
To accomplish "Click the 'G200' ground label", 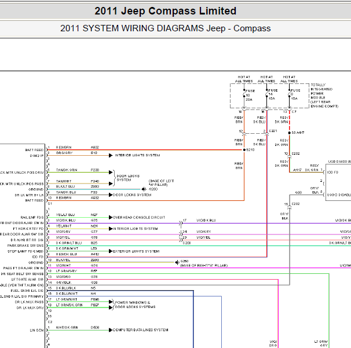I will 153,189.
